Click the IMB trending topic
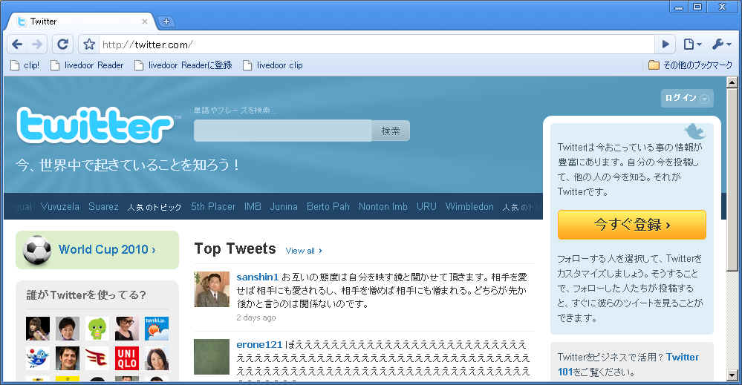 (x=253, y=206)
